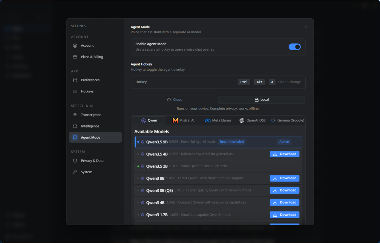The height and width of the screenshot is (243, 380).
Task: Click the green status dot on Qwen3.5 2B
Action: 138,166
